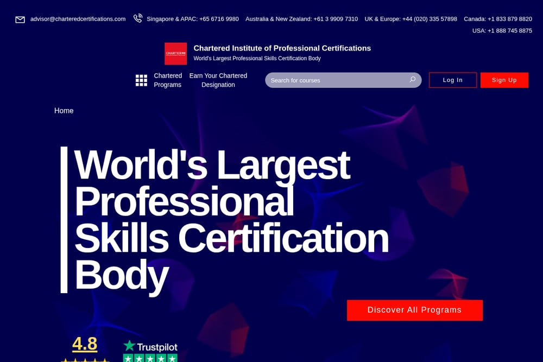Image resolution: width=543 pixels, height=362 pixels.
Task: Click the Sign Up button
Action: pos(504,80)
